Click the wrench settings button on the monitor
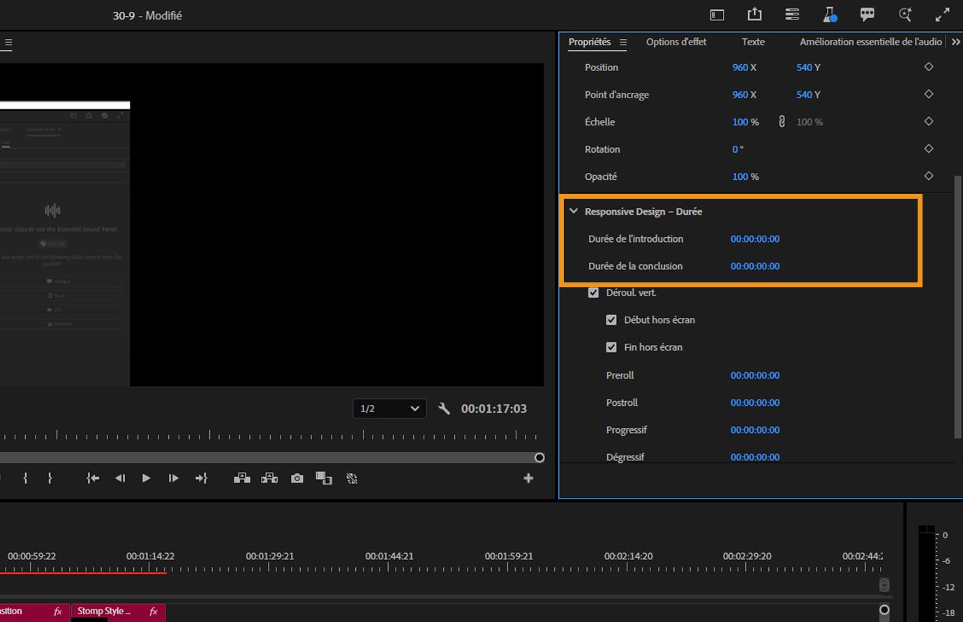This screenshot has height=622, width=963. [x=445, y=409]
